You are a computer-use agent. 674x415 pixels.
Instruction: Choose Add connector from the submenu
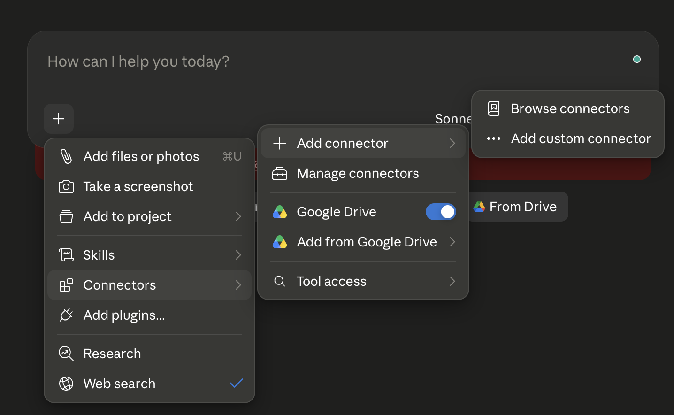coord(363,143)
